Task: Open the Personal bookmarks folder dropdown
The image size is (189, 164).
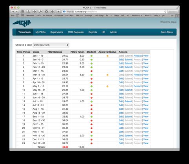Action: click(x=137, y=16)
